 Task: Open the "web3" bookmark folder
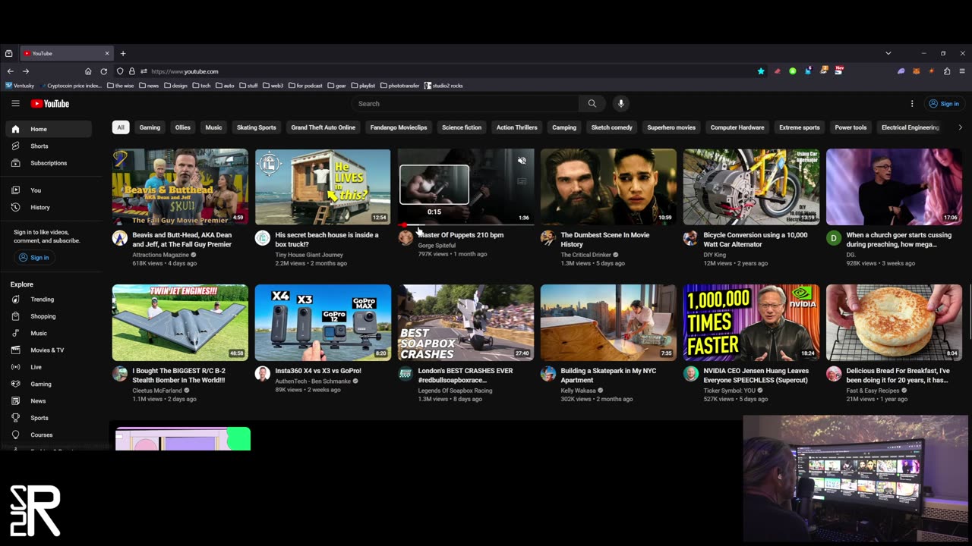coord(273,86)
